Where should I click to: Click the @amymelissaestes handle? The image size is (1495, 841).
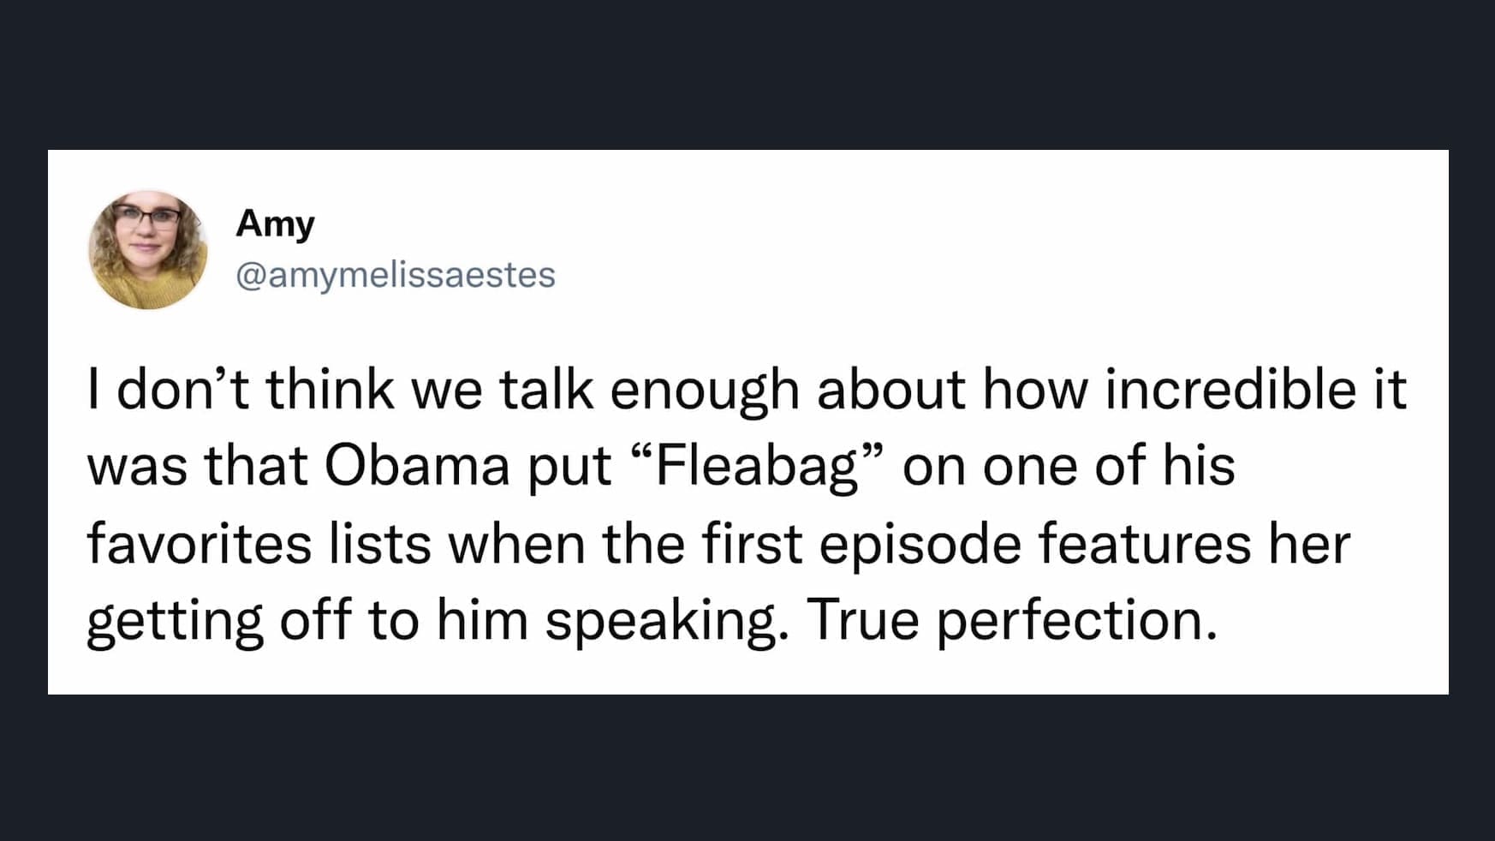(395, 275)
